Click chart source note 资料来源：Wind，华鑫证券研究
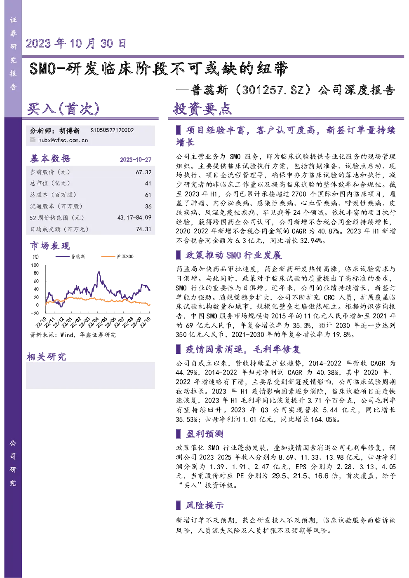The height and width of the screenshot is (578, 409). point(73,335)
